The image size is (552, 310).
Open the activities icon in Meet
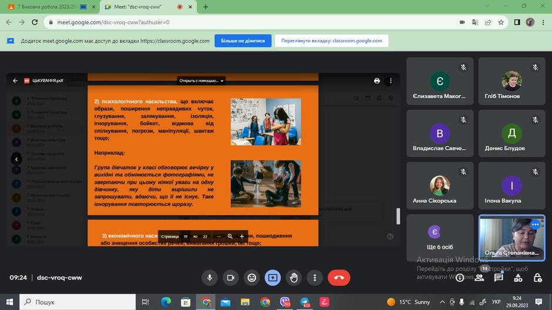pos(518,278)
